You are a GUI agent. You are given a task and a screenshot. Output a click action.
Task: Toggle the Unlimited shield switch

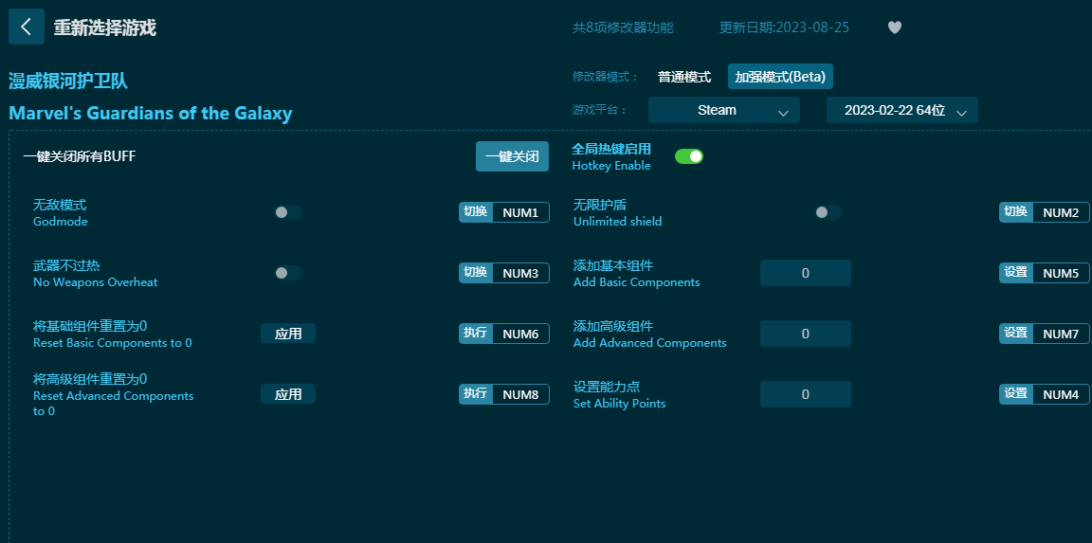pyautogui.click(x=828, y=212)
